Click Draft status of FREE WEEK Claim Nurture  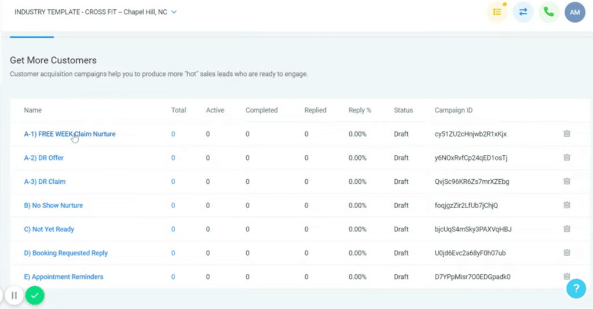pos(401,134)
